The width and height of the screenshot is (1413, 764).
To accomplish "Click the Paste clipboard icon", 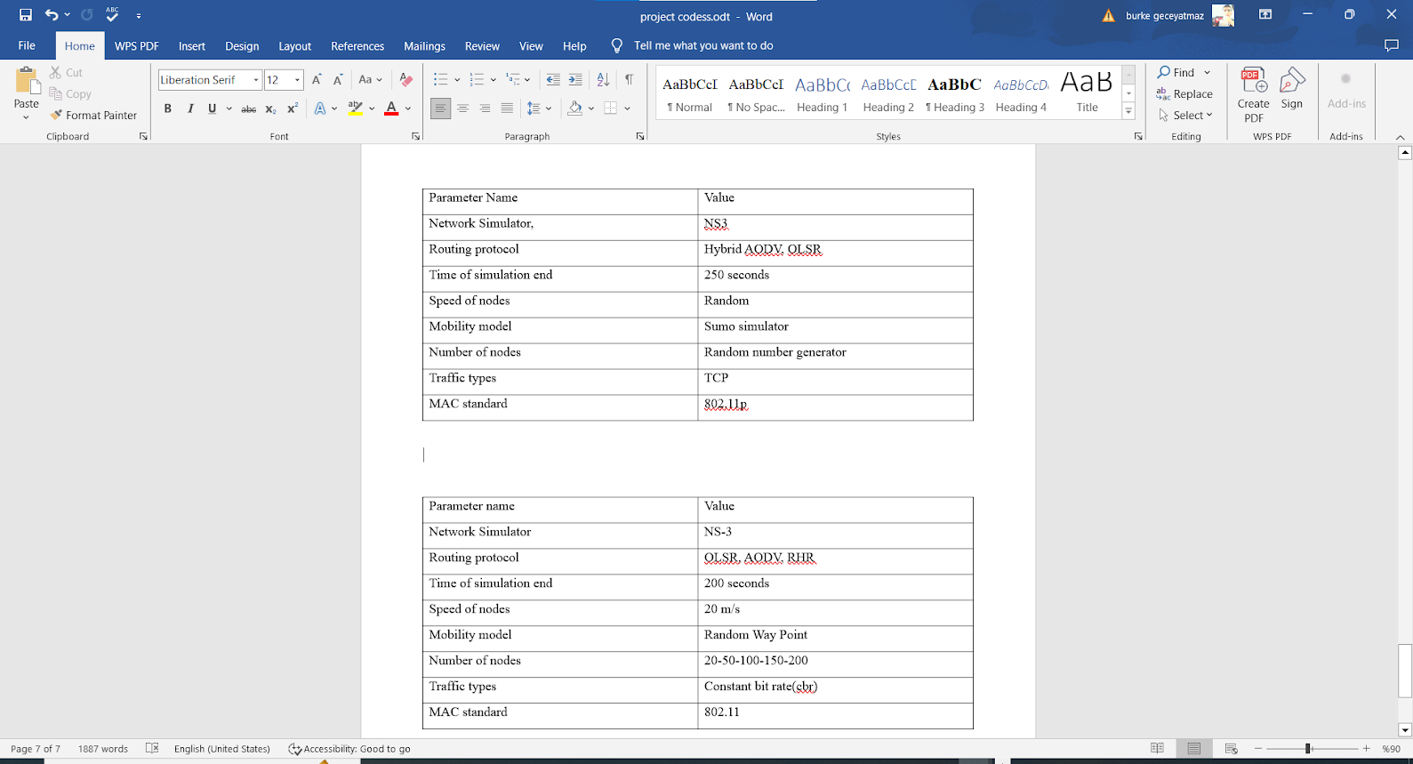I will tap(27, 82).
